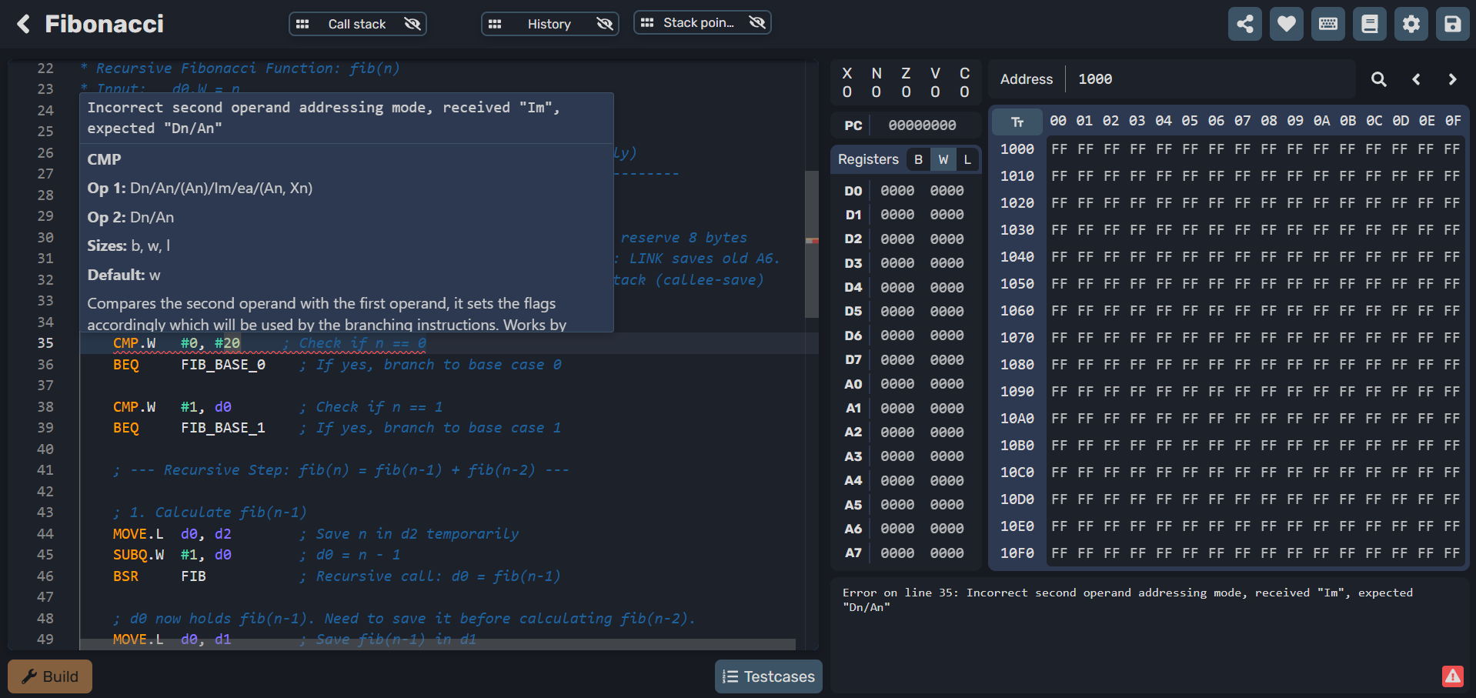
Task: Open the documentation book icon
Action: tap(1370, 24)
